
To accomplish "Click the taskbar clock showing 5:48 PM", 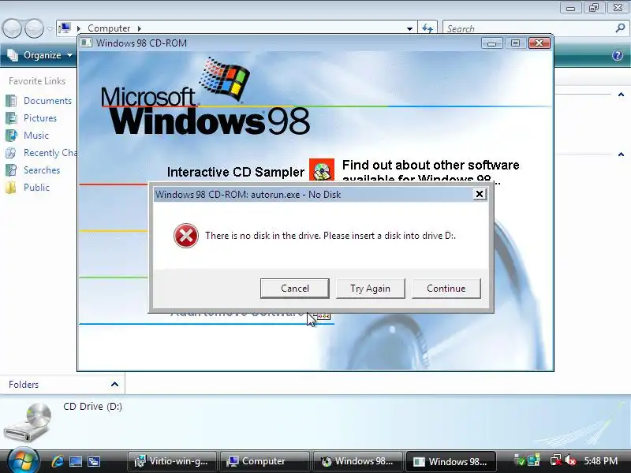I will 601,461.
